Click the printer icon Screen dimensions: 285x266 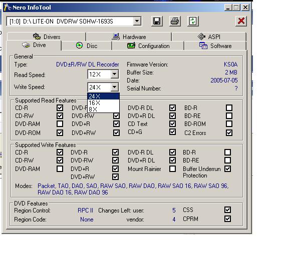tap(175, 21)
